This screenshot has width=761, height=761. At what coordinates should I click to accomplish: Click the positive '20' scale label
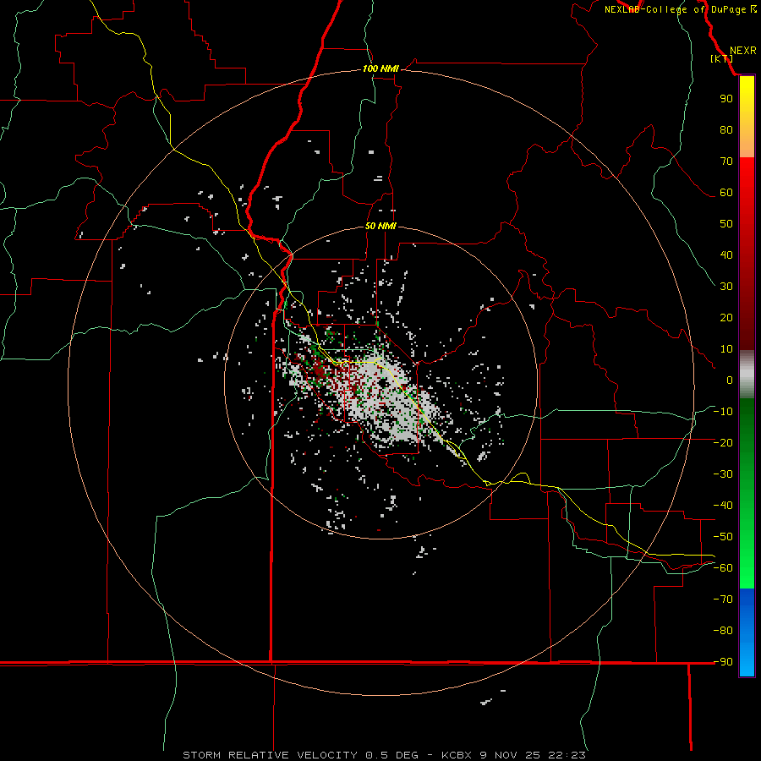(x=726, y=317)
